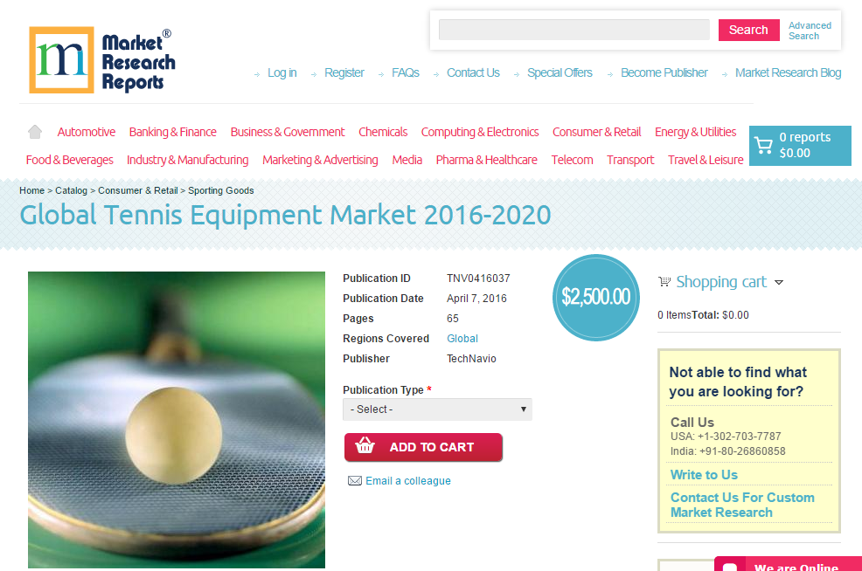
Task: Click the Advanced Search link
Action: 810,31
